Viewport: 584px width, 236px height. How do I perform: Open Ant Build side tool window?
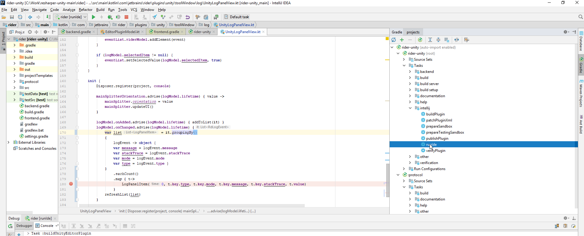pos(581,125)
